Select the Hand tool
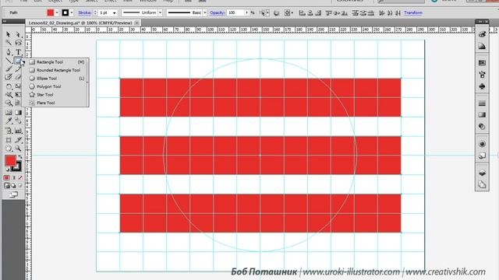499x280 pixels. [x=9, y=149]
